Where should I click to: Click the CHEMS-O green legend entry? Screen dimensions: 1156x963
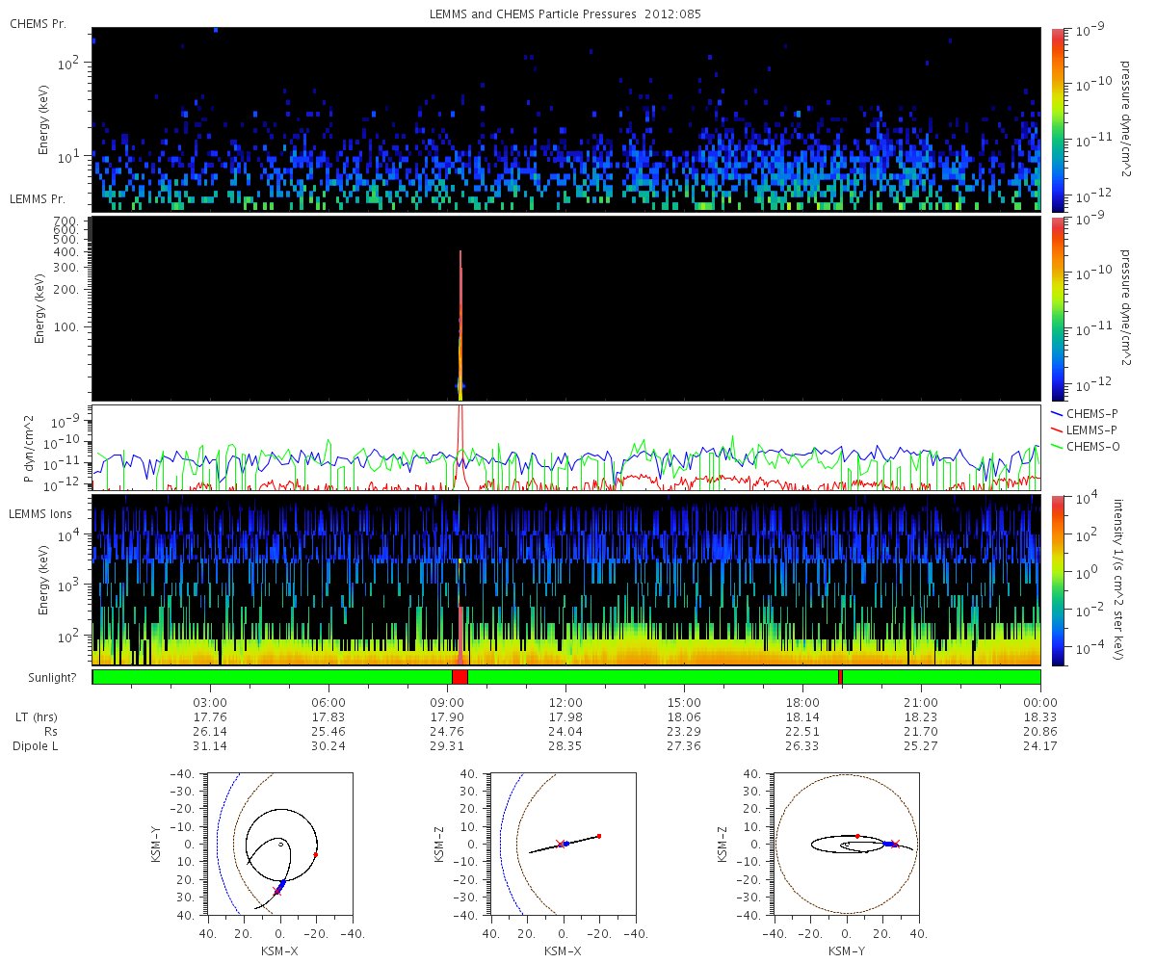[x=1093, y=445]
